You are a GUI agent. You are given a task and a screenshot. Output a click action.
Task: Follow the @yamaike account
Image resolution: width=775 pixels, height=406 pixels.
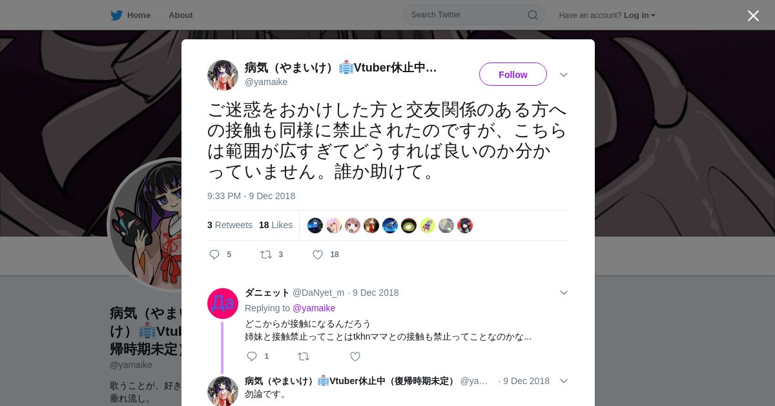click(513, 74)
